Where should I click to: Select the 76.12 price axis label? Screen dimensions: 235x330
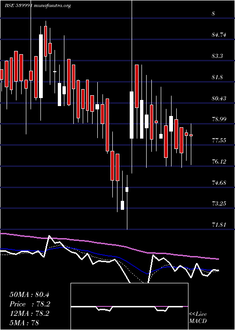coord(219,162)
